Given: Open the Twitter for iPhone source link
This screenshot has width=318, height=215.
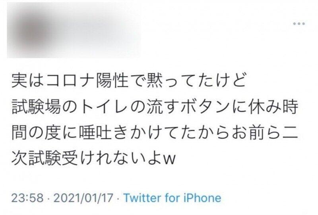Looking at the screenshot, I should click(x=172, y=198).
